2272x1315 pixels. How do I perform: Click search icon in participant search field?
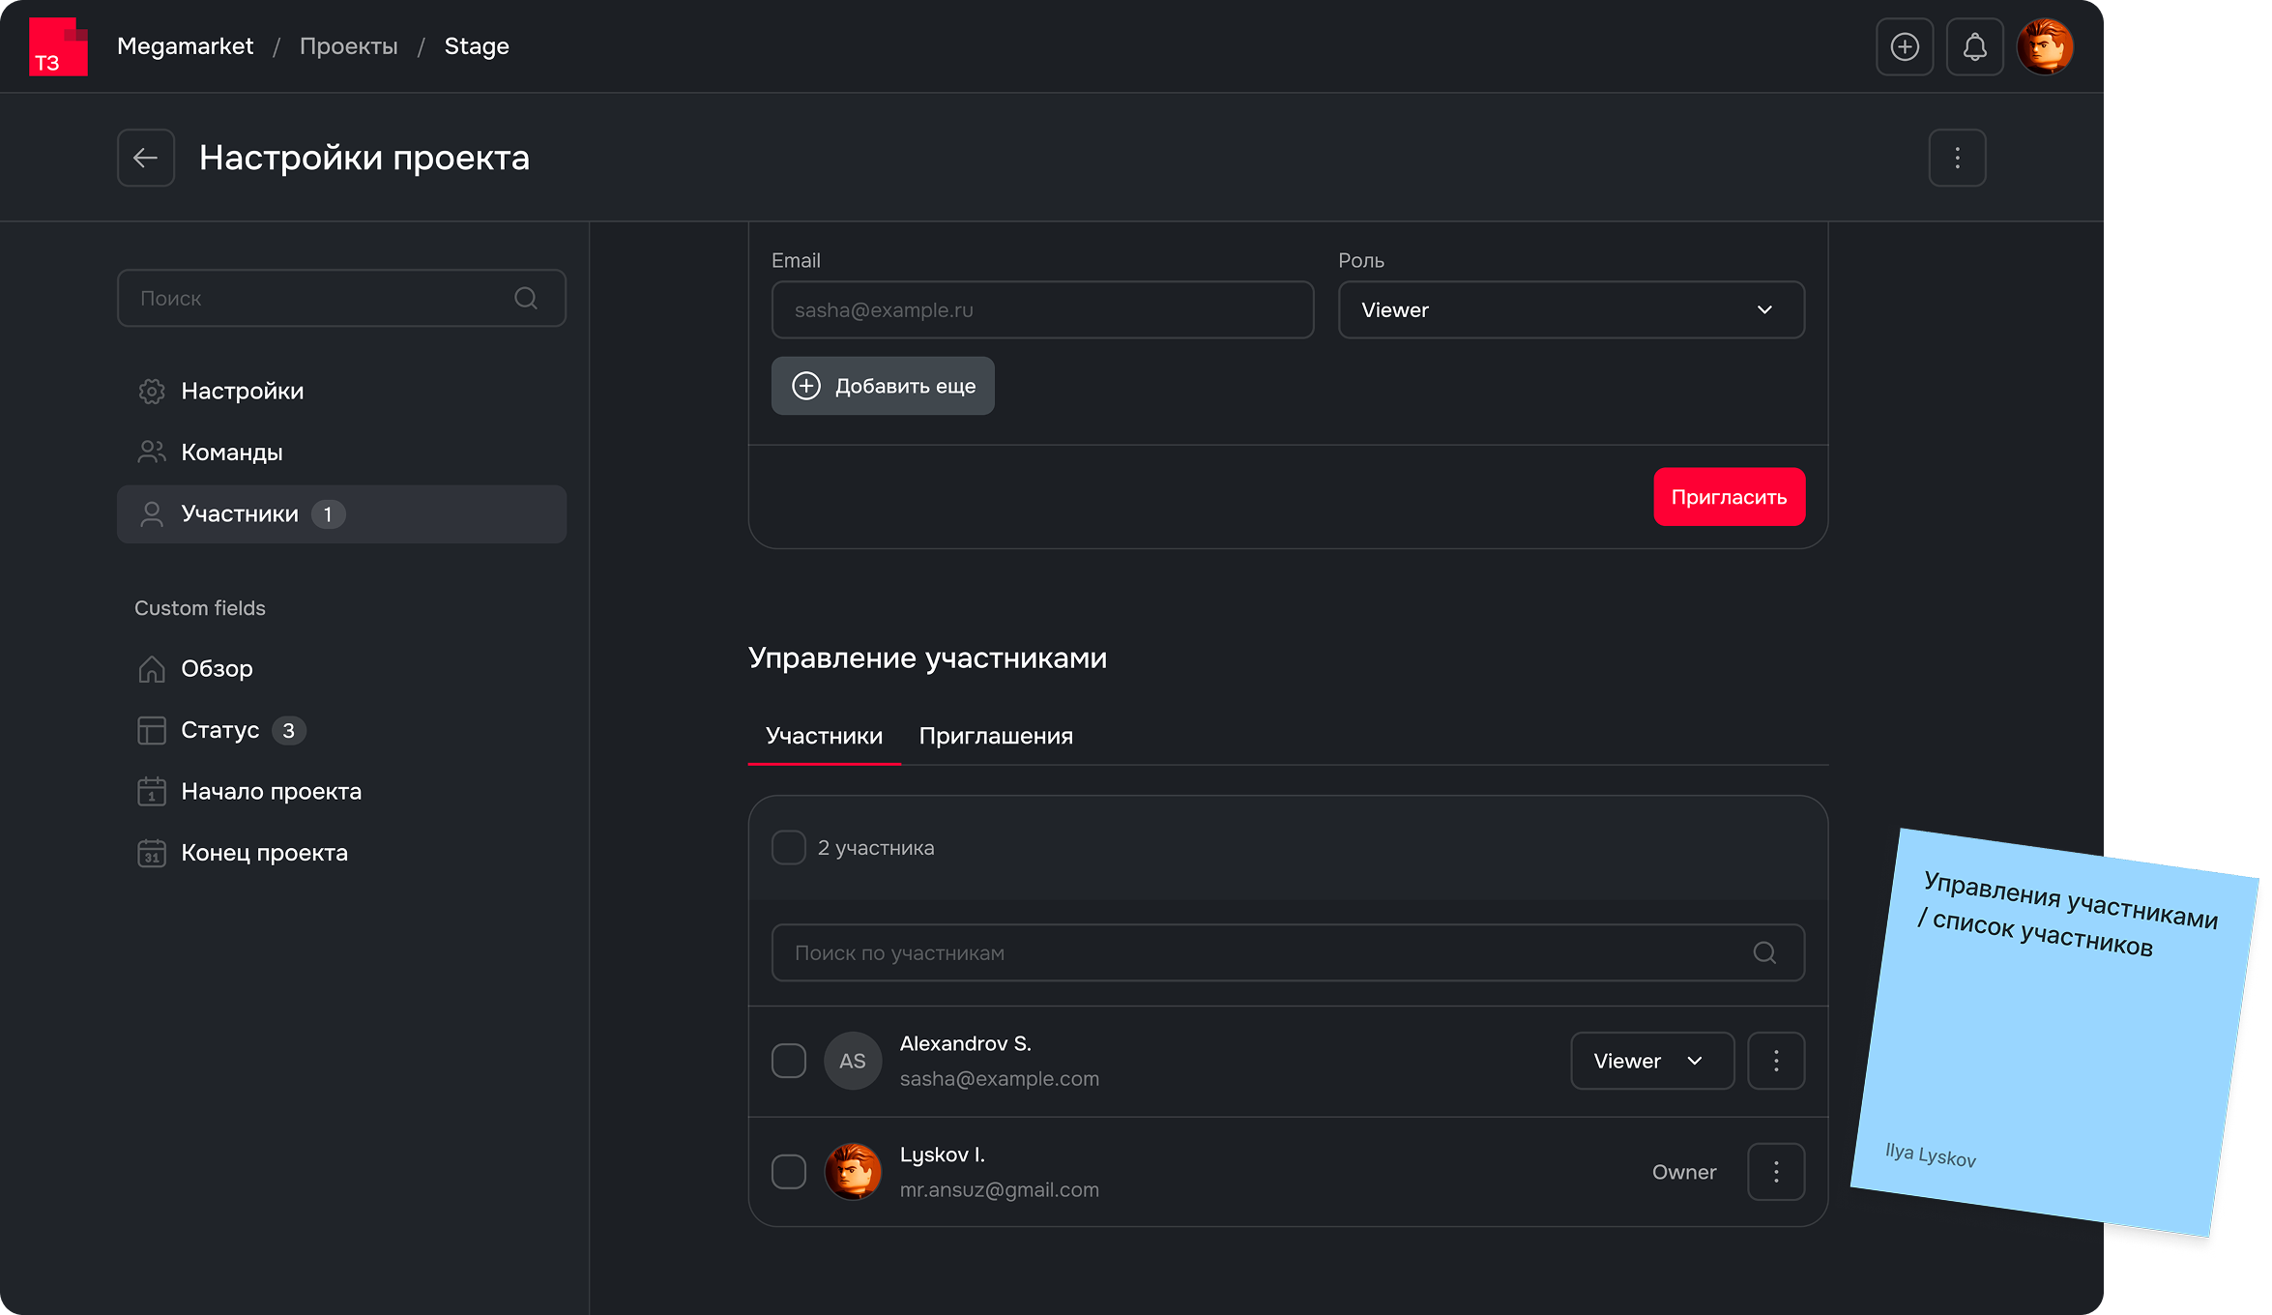coord(1764,953)
